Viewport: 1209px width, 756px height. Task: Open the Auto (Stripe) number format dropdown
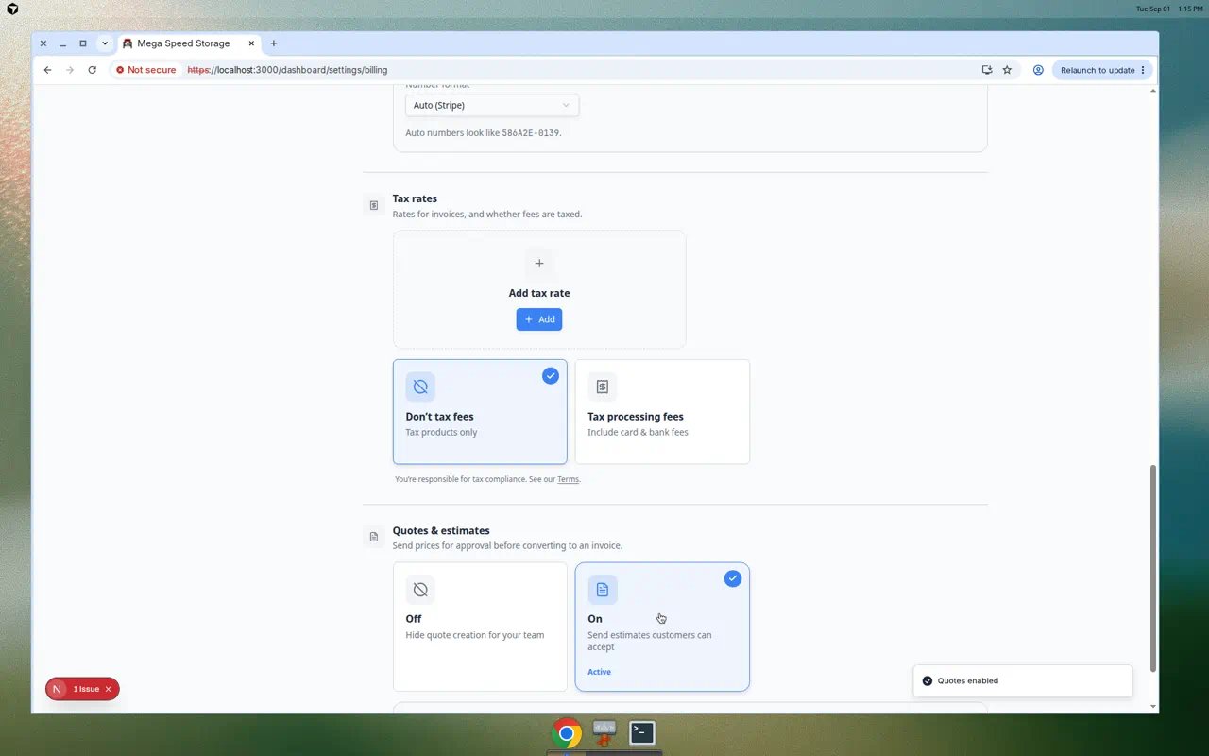[x=492, y=105]
